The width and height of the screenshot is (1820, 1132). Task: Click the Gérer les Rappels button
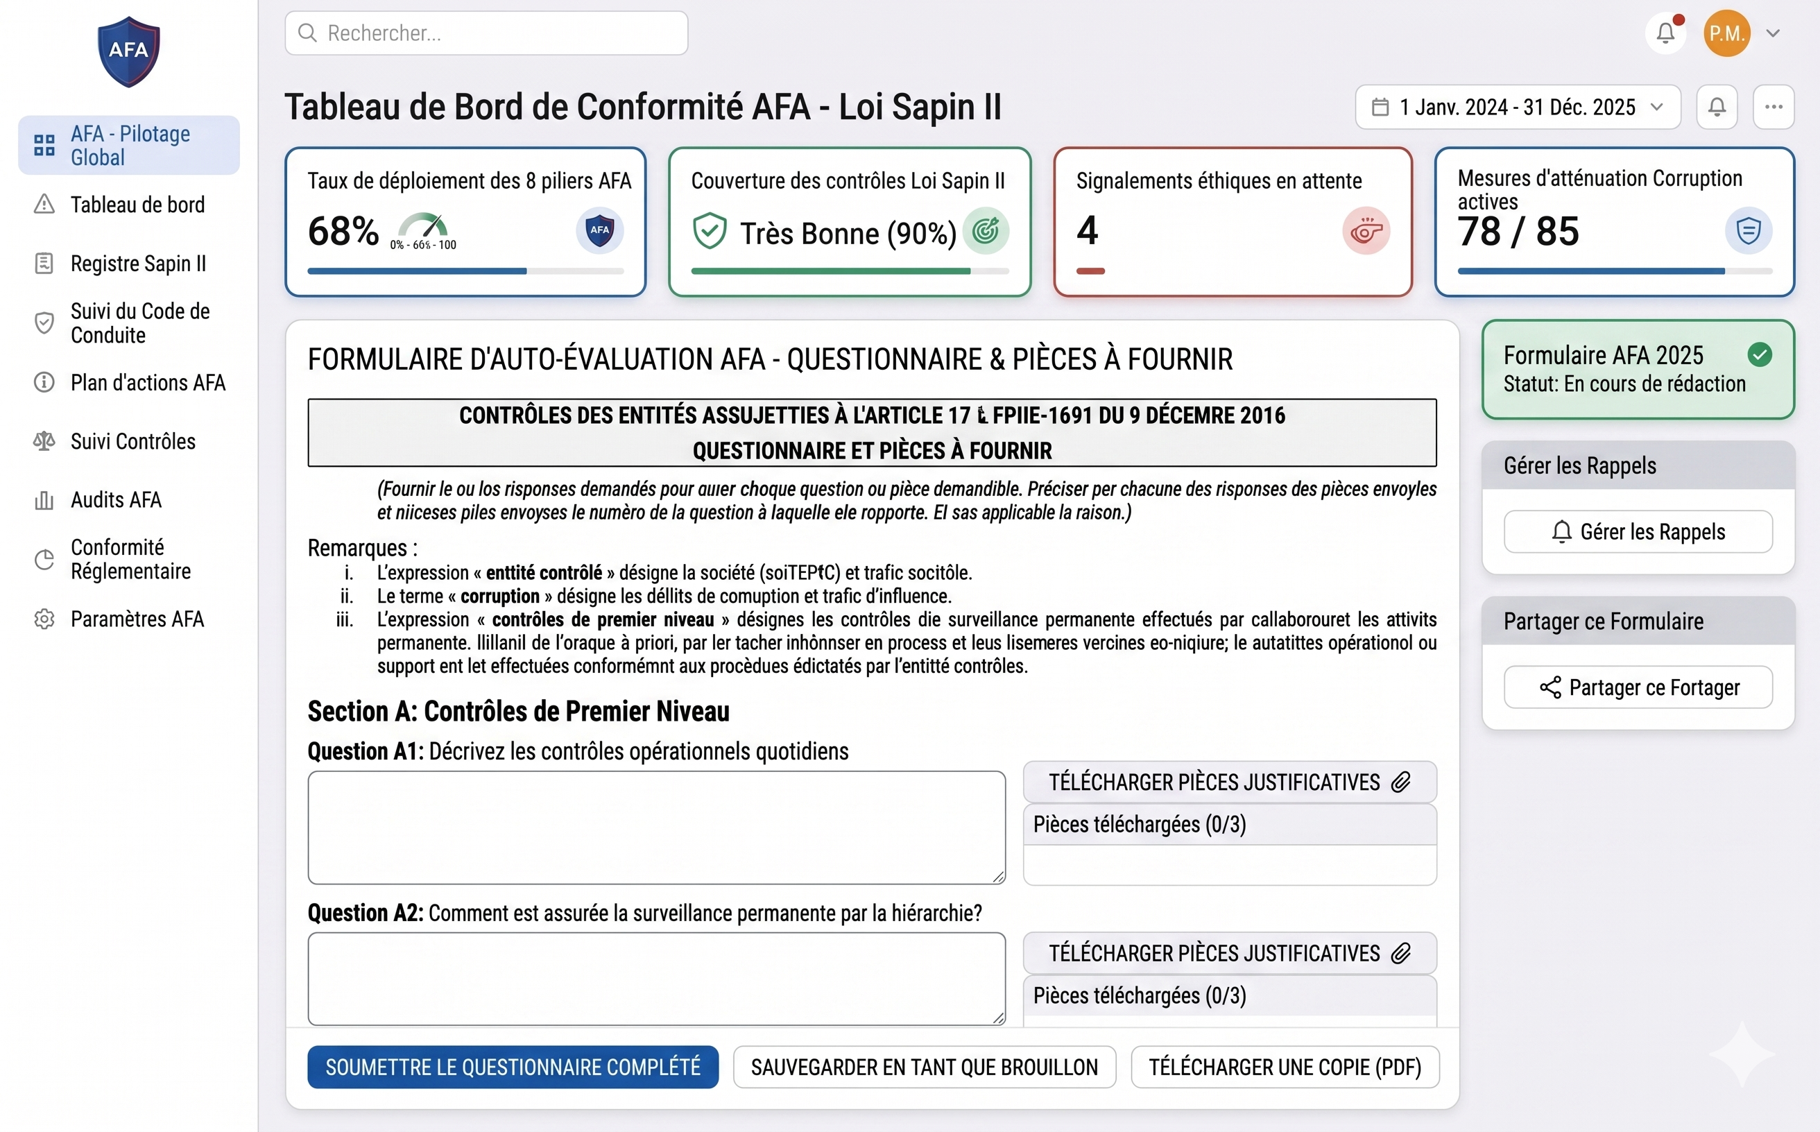1638,531
